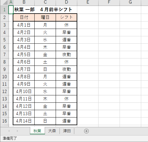Click weekday 木 in the 4月4日 row
Image resolution: width=148 pixels, height=142 pixels.
(45, 47)
